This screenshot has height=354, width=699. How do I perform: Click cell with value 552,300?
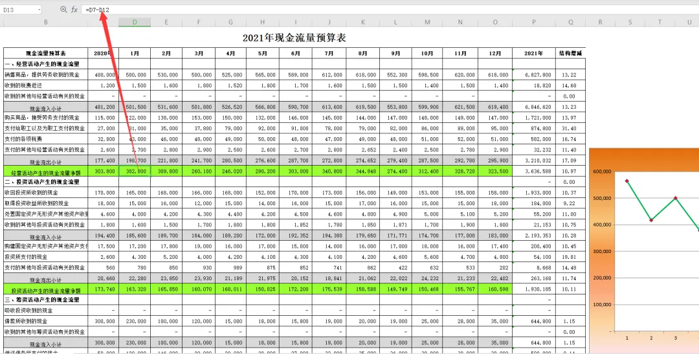(395, 75)
